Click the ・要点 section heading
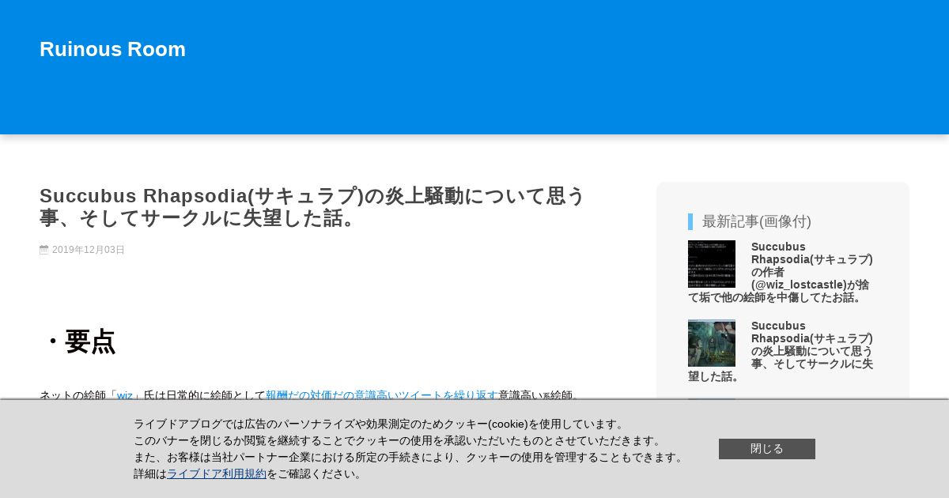 pyautogui.click(x=78, y=341)
